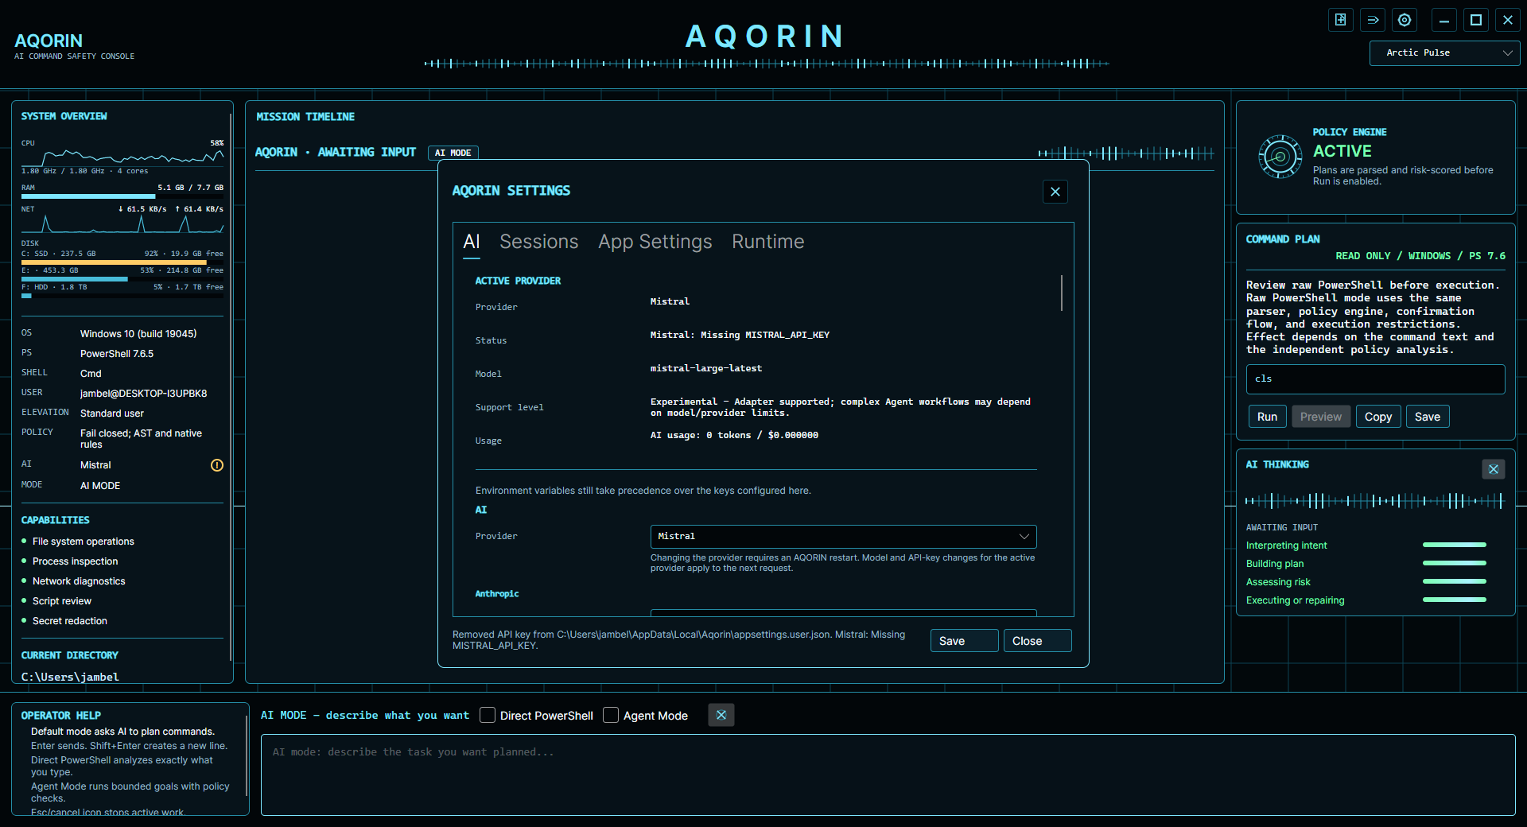Click the READ ONLY / WINDOWS / PS 7.6 label
The width and height of the screenshot is (1527, 827).
pos(1420,256)
